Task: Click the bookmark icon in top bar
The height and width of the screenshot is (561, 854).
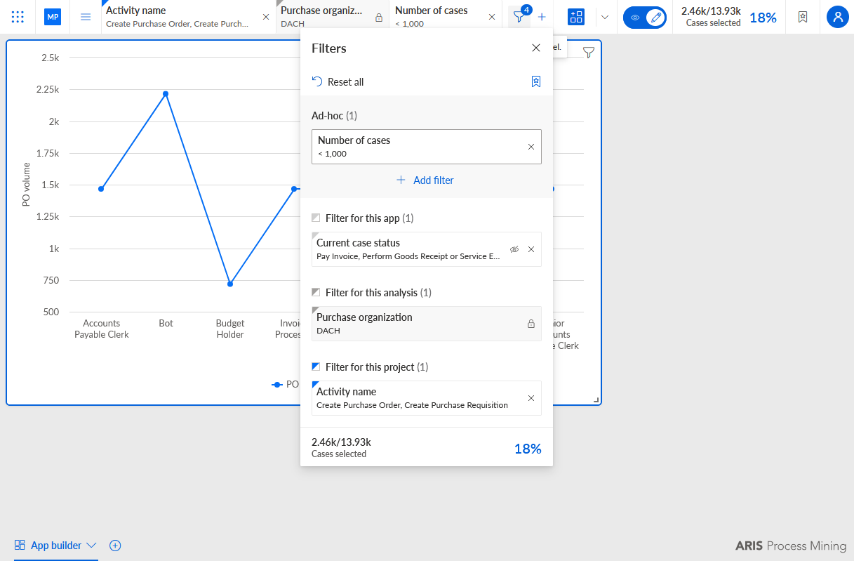Action: 803,17
